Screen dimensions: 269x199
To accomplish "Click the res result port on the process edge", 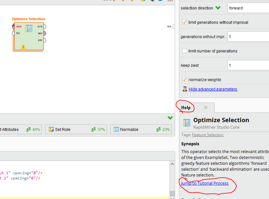I will point(174,27).
